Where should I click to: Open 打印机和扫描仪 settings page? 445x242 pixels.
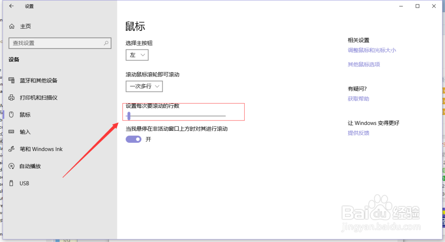[39, 97]
